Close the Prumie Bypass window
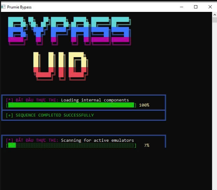Screen dimensions: 217x190 pyautogui.click(x=210, y=7)
